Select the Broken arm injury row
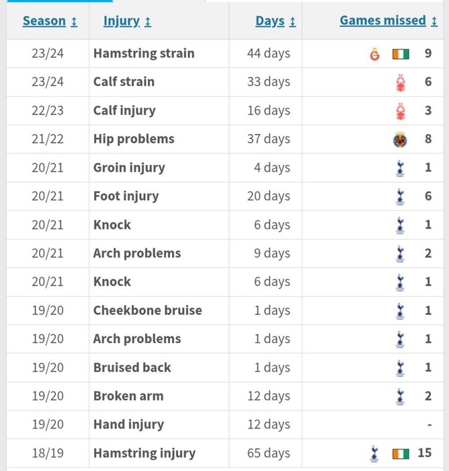This screenshot has height=471, width=449. pos(225,396)
